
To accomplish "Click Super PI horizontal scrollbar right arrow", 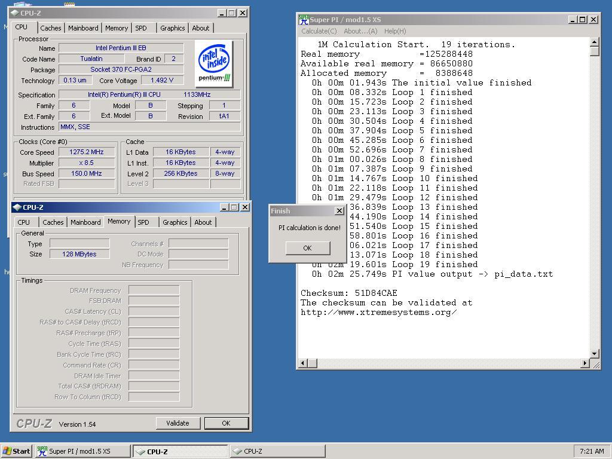I will [585, 363].
